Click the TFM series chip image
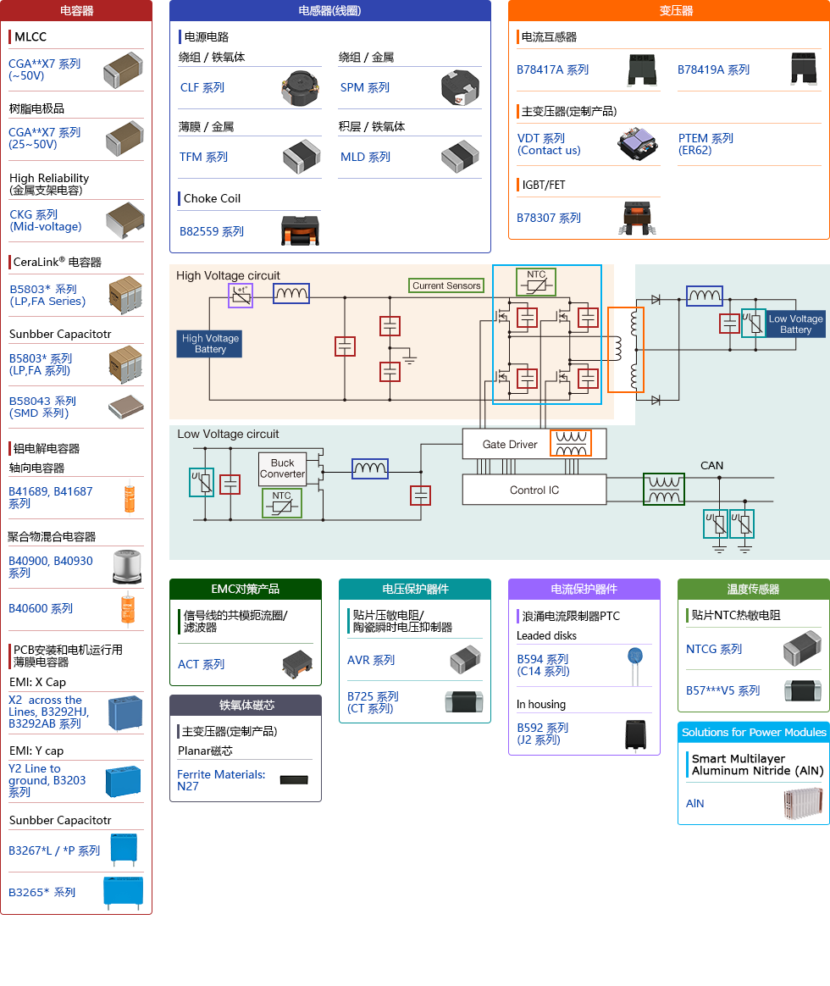This screenshot has height=986, width=830. coord(302,157)
